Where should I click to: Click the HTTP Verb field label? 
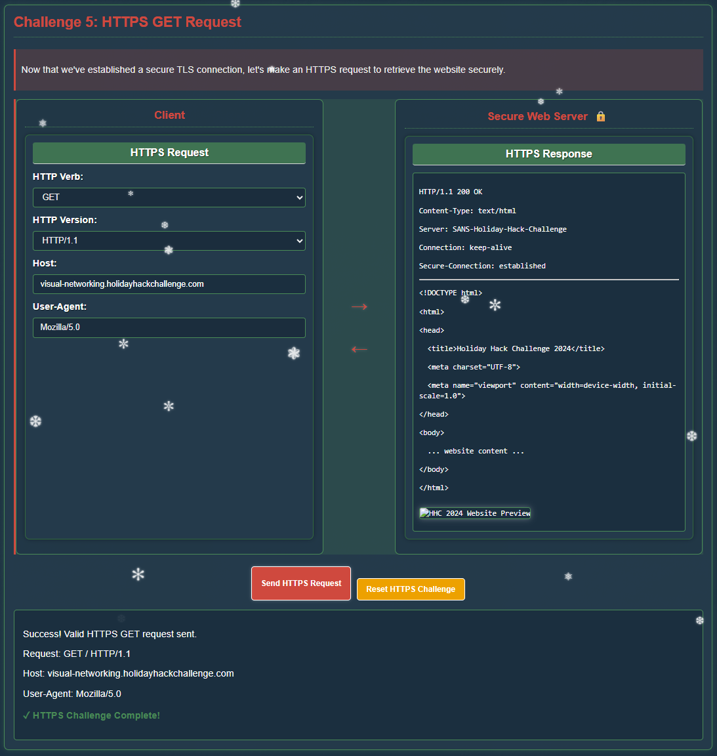(58, 177)
